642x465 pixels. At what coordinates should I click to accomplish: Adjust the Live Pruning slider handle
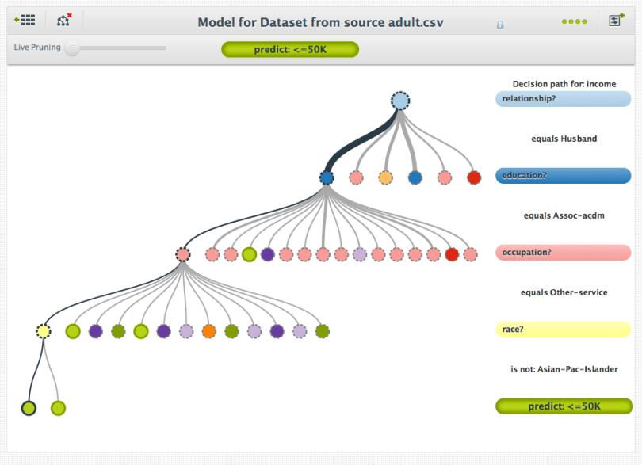72,48
